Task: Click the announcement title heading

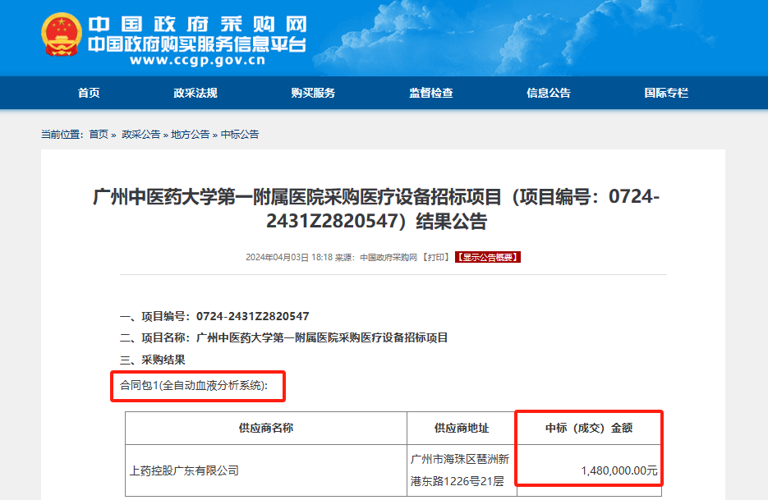Action: pos(376,209)
